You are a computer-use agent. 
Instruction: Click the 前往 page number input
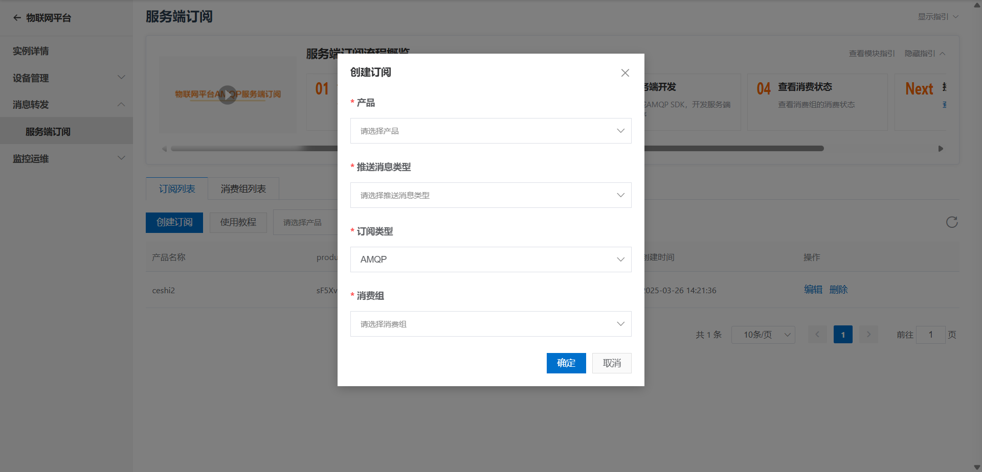pyautogui.click(x=930, y=335)
